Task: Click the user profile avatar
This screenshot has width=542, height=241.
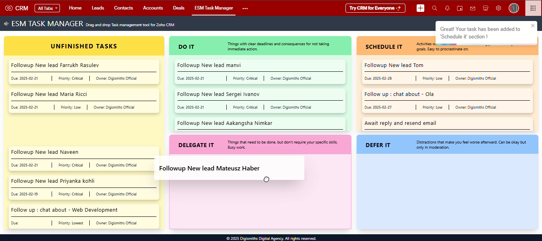Action: (514, 8)
